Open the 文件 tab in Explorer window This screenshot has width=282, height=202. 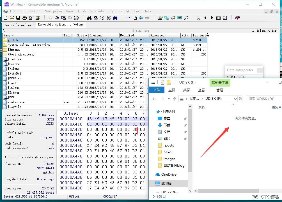157,90
